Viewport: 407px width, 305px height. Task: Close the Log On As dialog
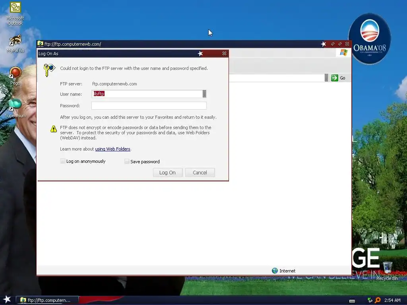pos(224,54)
